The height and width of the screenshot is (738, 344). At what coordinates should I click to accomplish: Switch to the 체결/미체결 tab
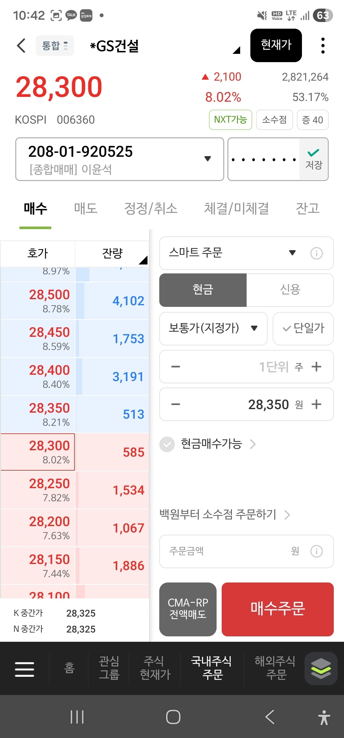click(x=236, y=208)
